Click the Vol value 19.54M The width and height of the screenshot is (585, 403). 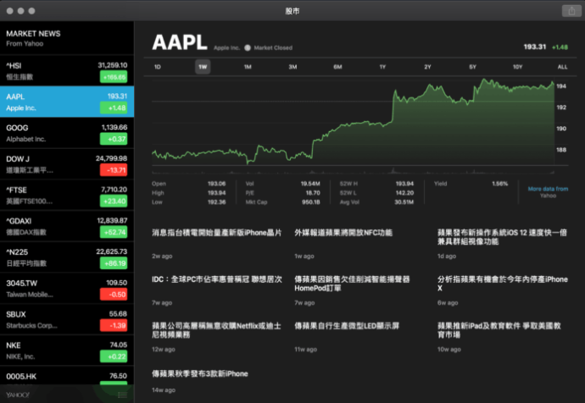pyautogui.click(x=310, y=184)
